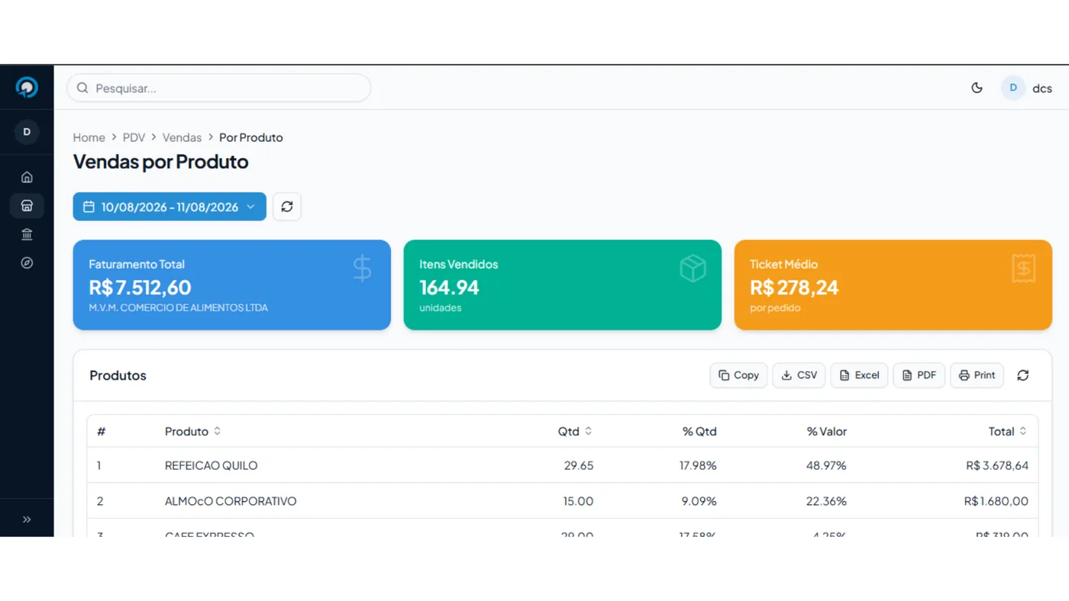
Task: Click the % Qtd column header
Action: tap(699, 431)
